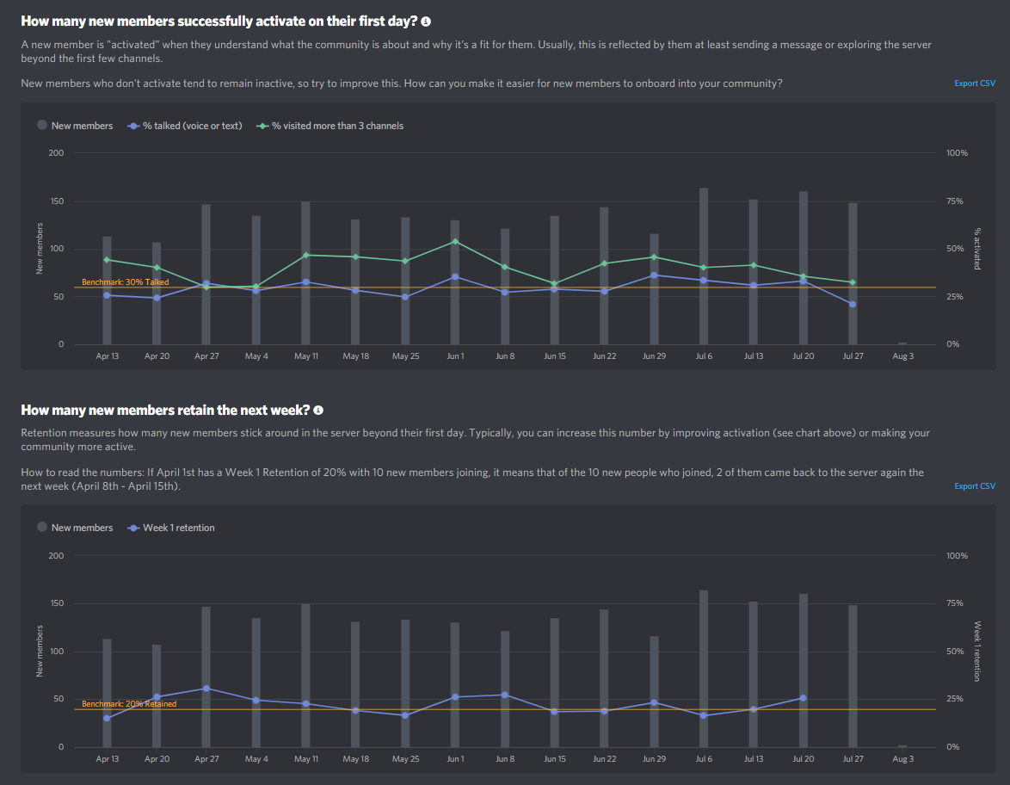Toggle New members legend in retention chart

[x=75, y=528]
